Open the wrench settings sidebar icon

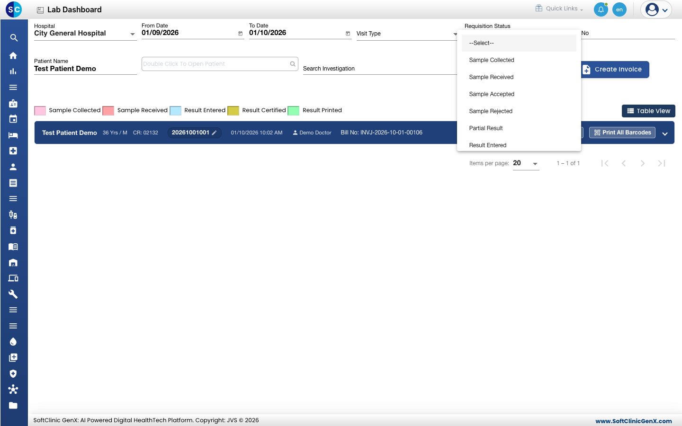13,294
